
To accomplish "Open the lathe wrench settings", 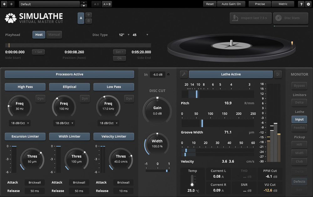I will [x=184, y=74].
